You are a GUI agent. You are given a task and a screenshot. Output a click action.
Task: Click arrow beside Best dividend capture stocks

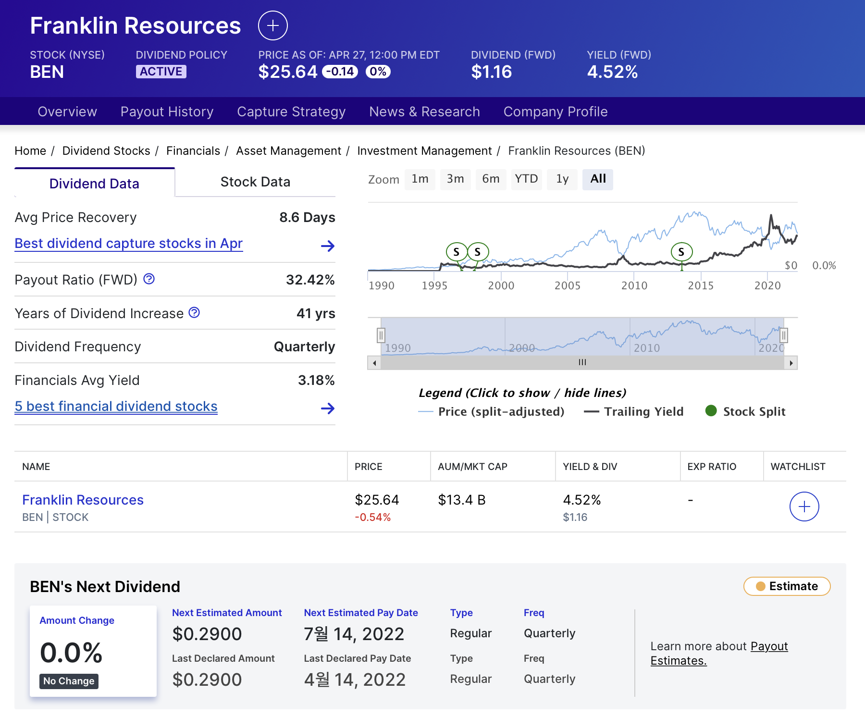328,246
